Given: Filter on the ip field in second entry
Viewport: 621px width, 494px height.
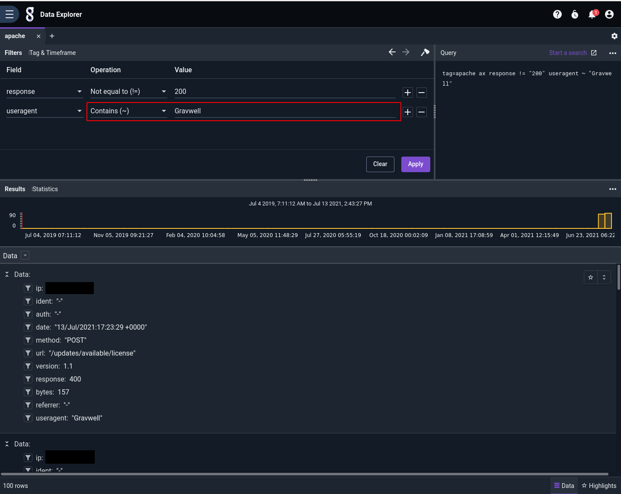Looking at the screenshot, I should tap(28, 458).
